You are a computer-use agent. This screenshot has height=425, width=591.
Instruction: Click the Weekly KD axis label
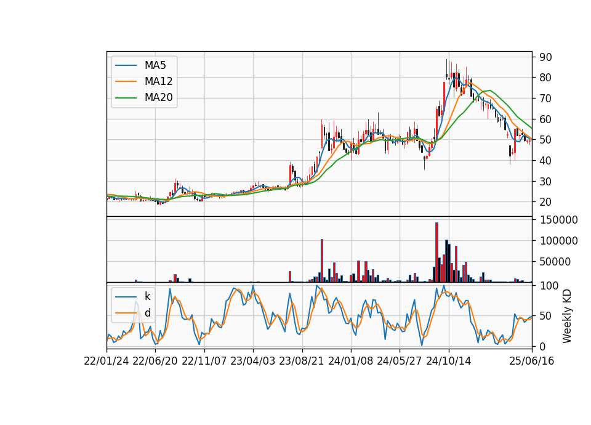tap(567, 316)
